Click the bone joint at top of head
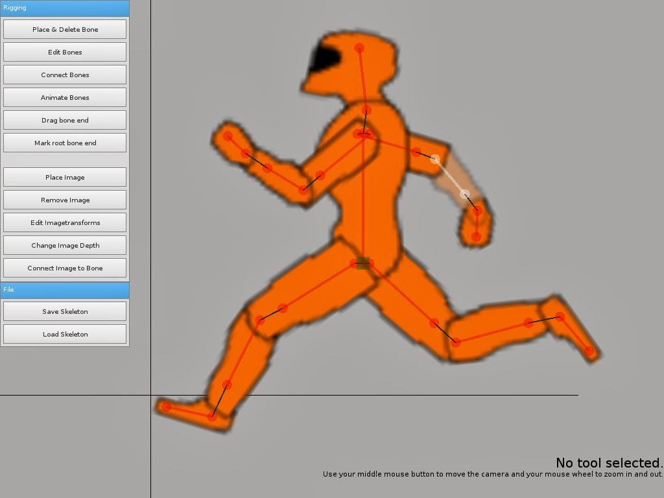664x498 pixels. [359, 48]
